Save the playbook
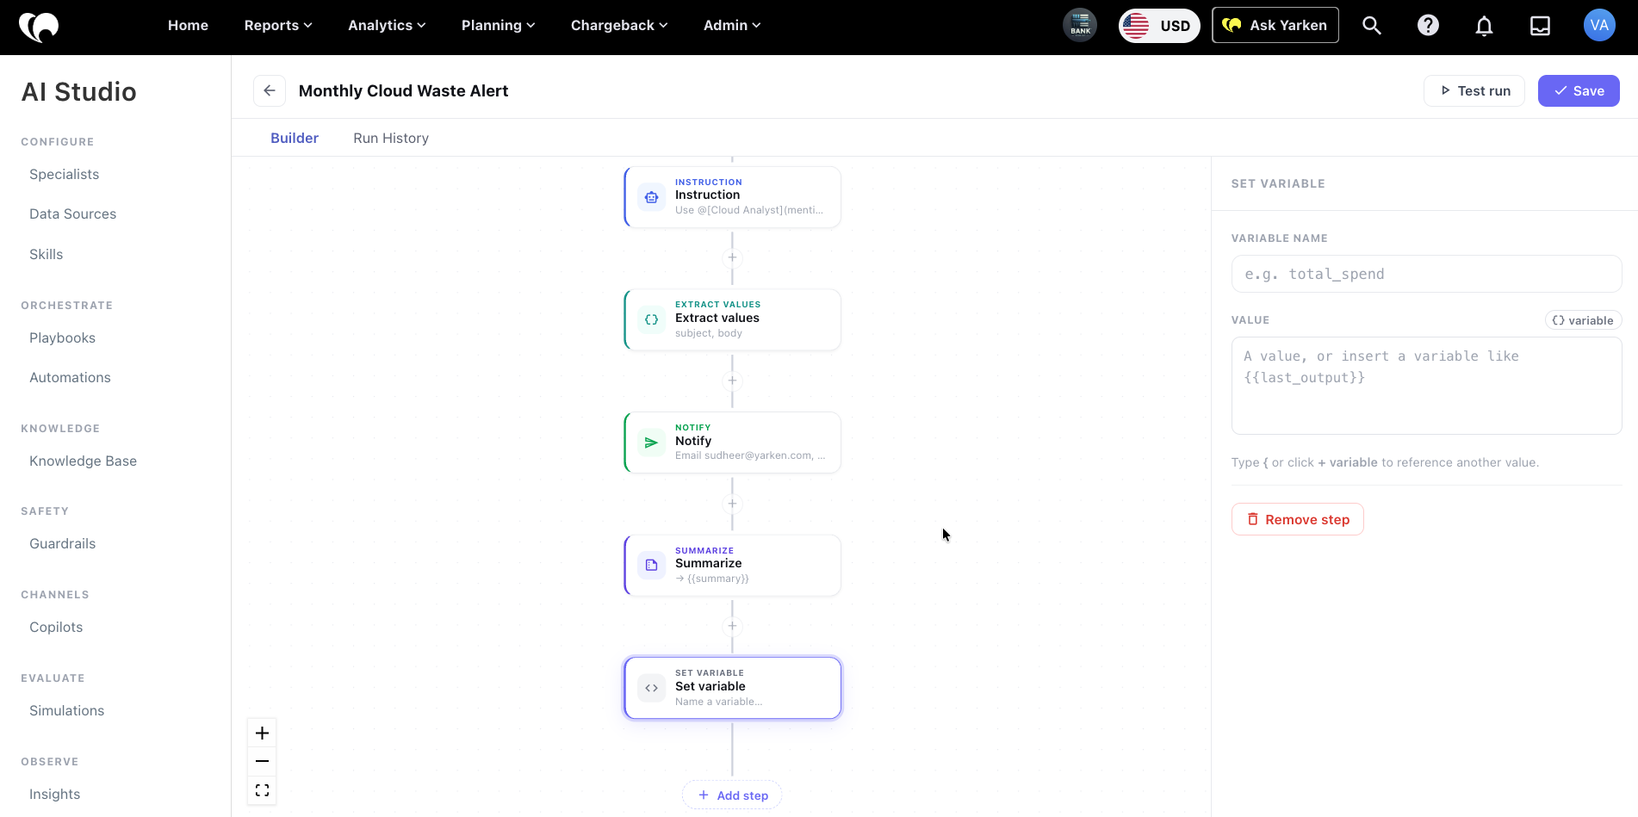 pyautogui.click(x=1579, y=90)
